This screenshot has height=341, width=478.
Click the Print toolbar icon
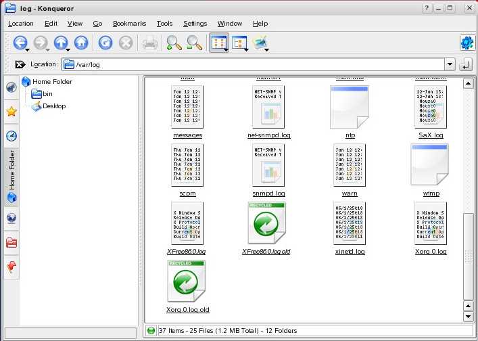(x=149, y=43)
